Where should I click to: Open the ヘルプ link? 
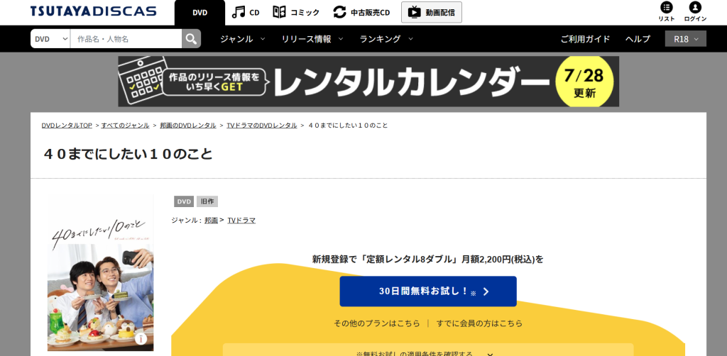638,39
